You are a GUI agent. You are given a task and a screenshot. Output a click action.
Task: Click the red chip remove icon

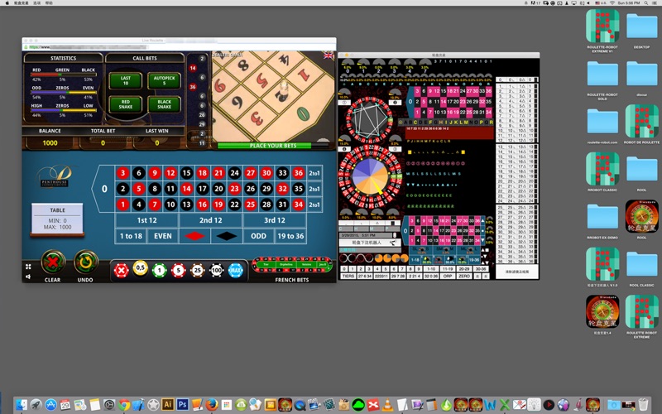(x=121, y=270)
